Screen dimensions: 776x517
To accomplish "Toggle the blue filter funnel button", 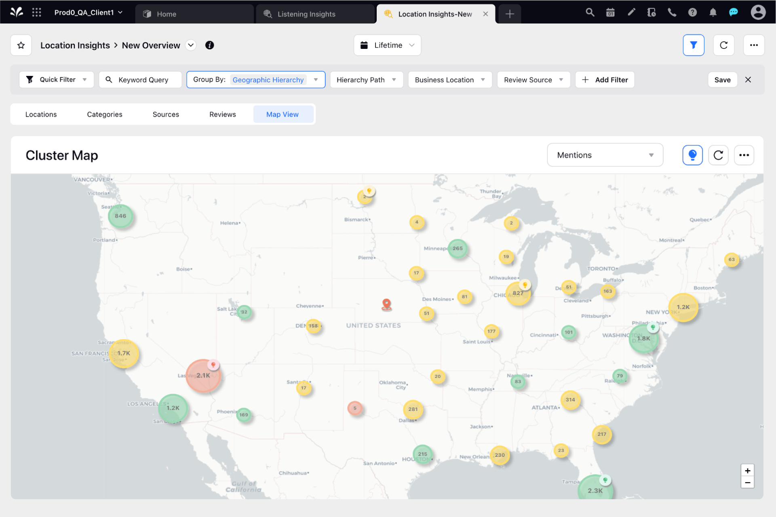I will pyautogui.click(x=693, y=45).
